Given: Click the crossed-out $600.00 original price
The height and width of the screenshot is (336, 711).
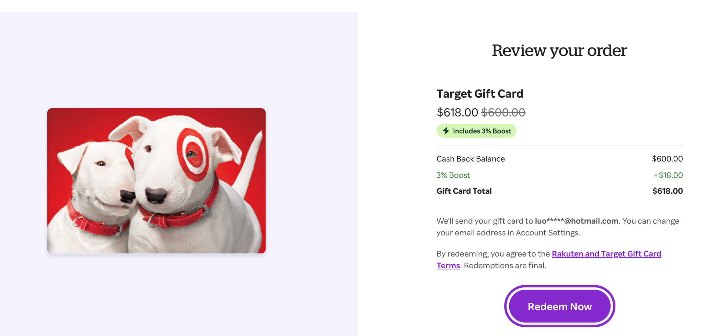Looking at the screenshot, I should click(x=503, y=112).
